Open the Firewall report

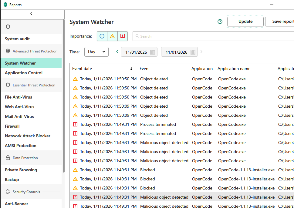point(31,126)
